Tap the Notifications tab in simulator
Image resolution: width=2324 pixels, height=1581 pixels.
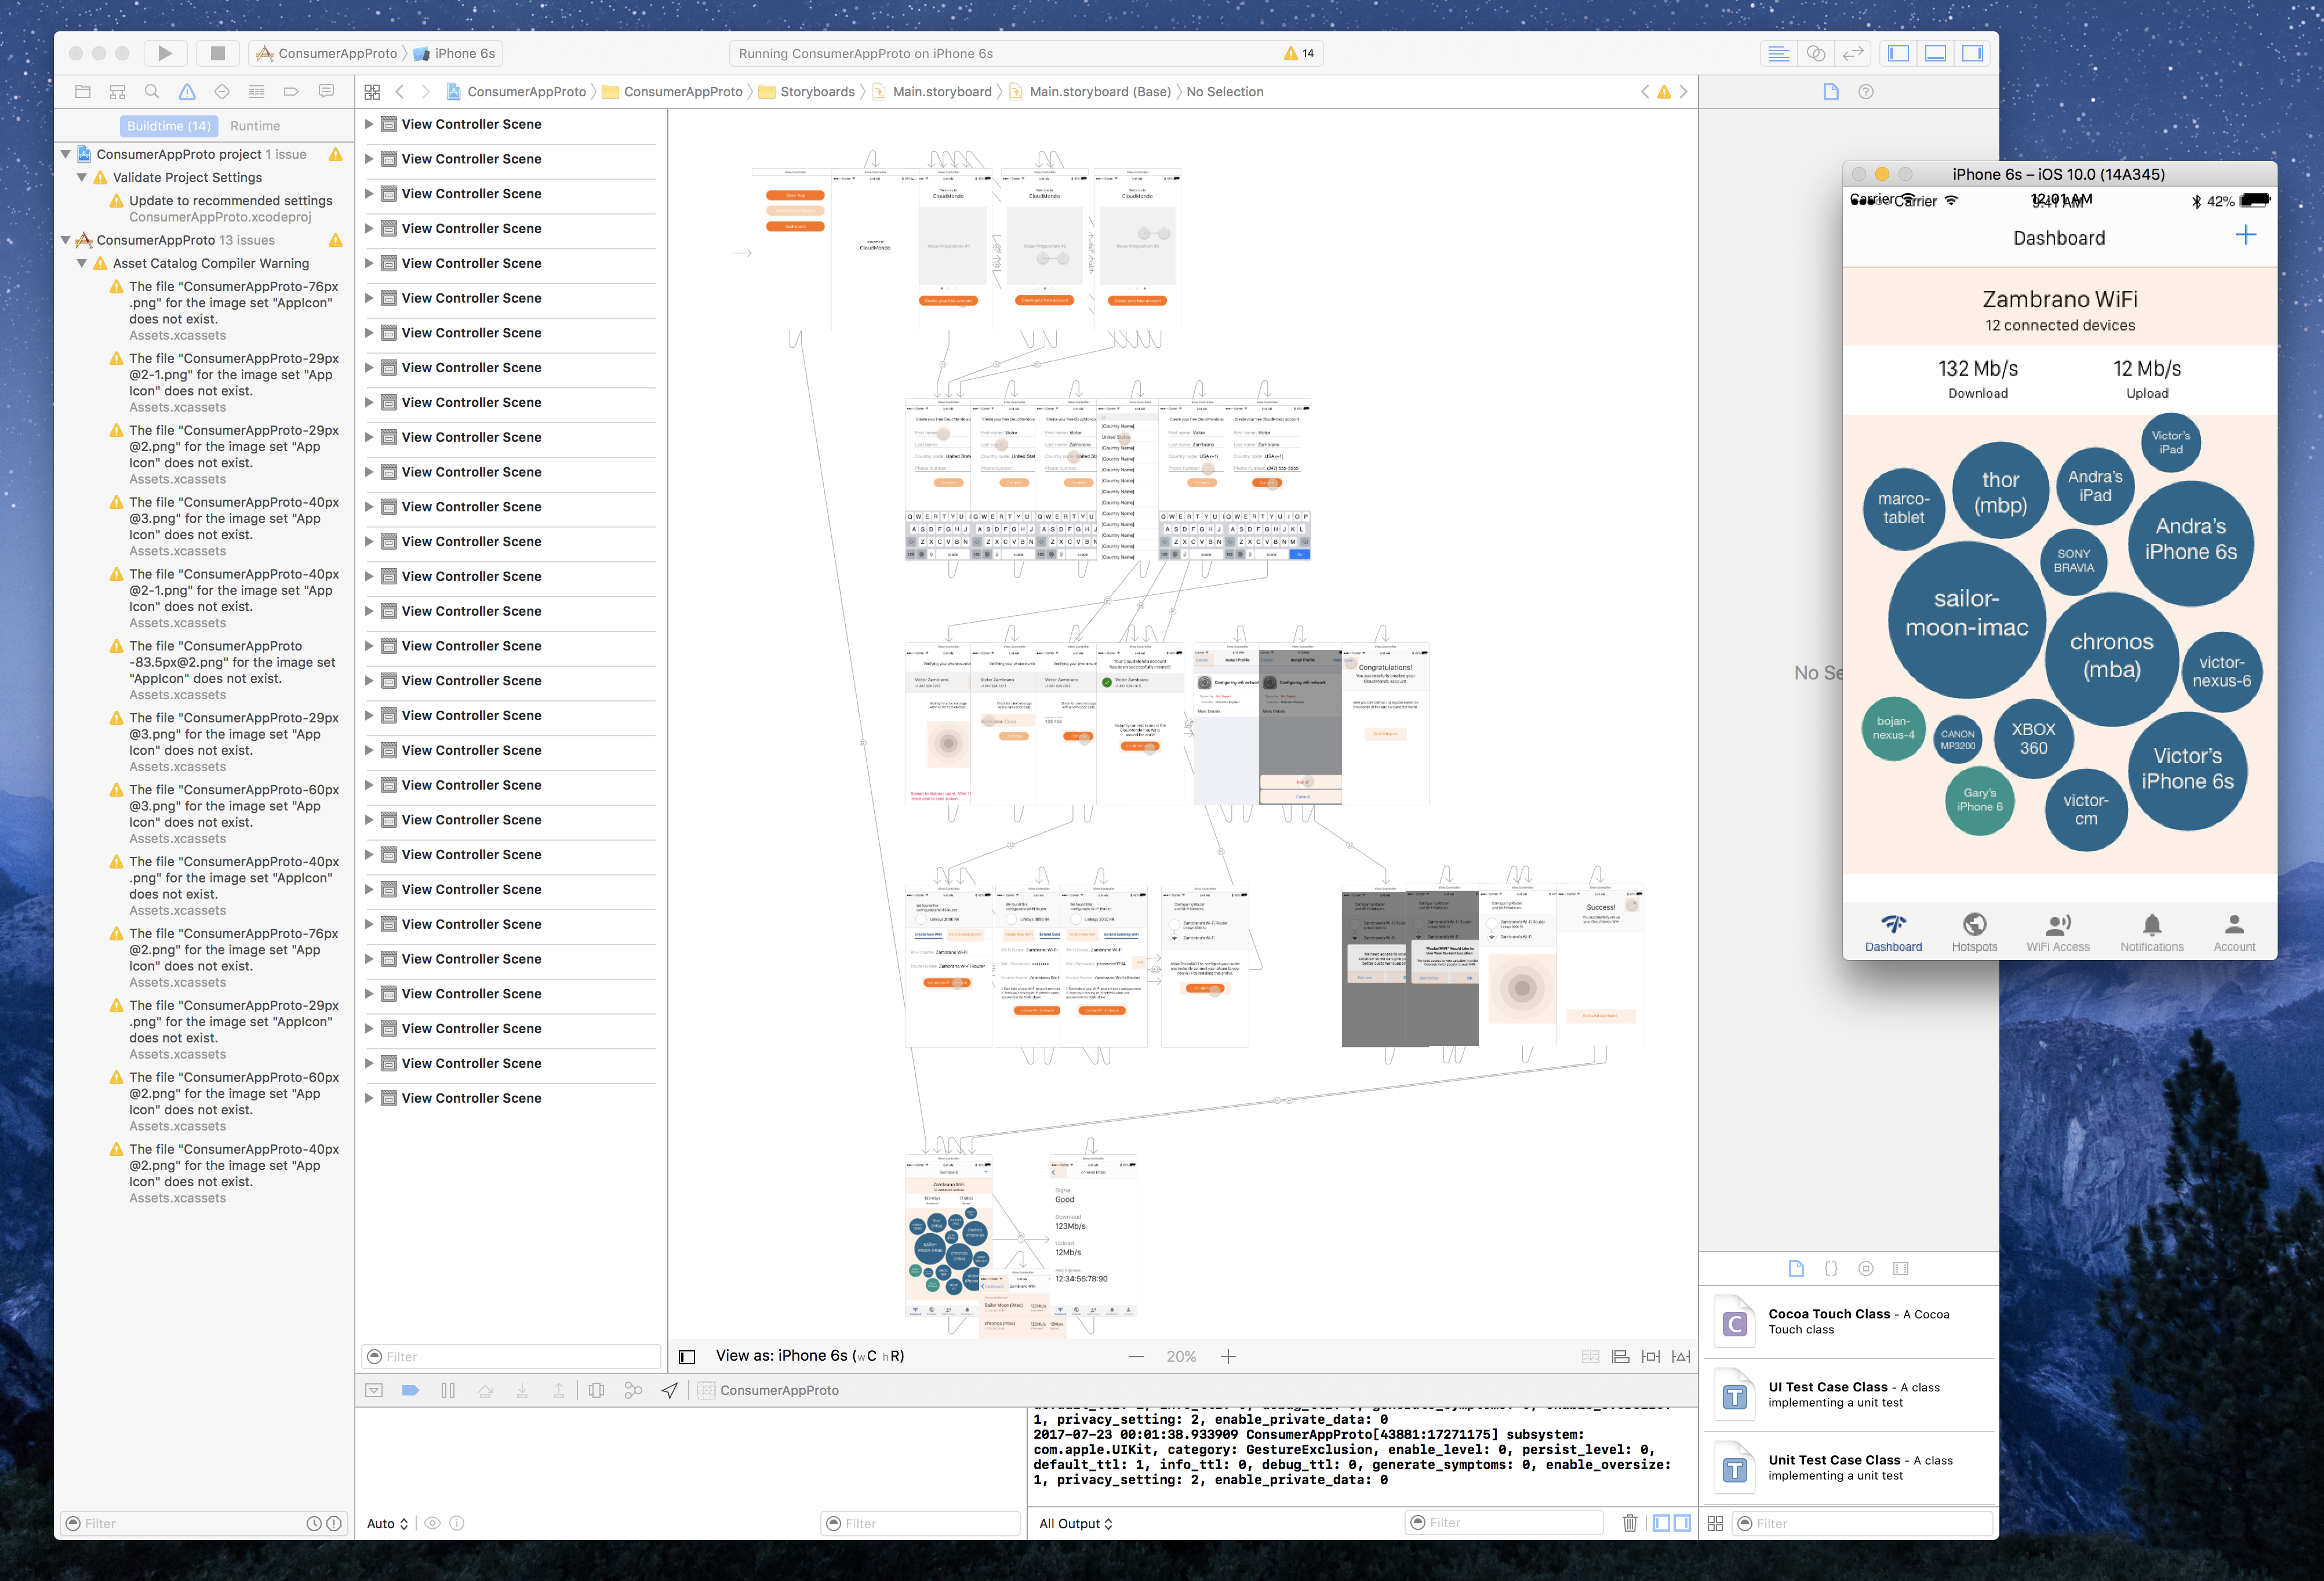(x=2152, y=932)
